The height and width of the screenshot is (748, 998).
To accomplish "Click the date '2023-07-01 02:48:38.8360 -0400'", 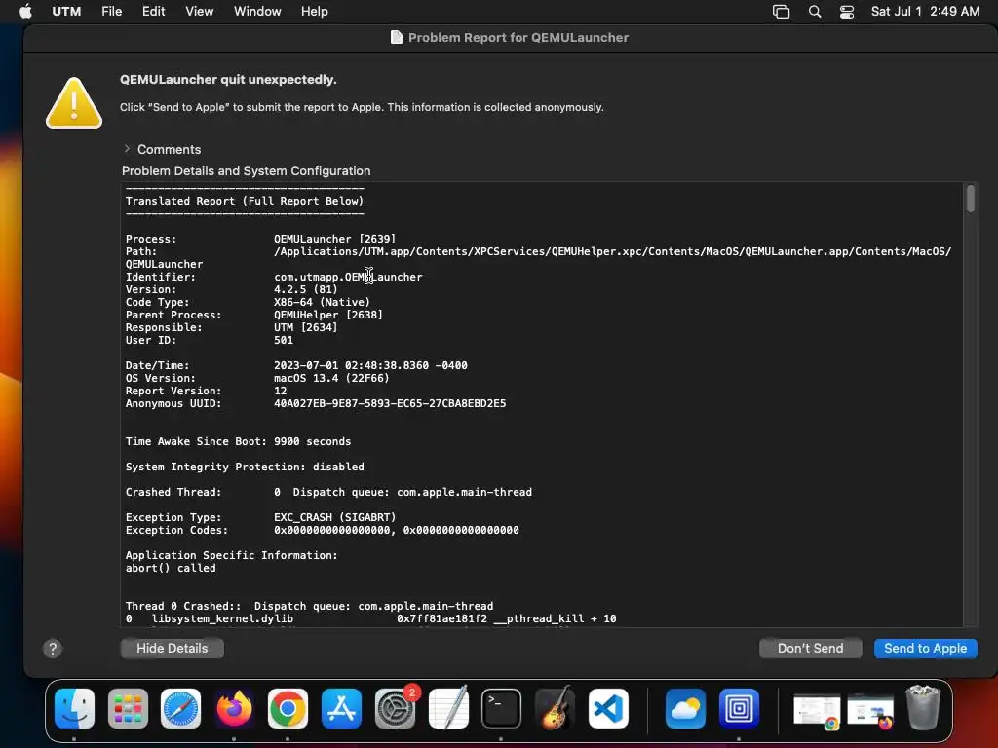I will click(370, 366).
